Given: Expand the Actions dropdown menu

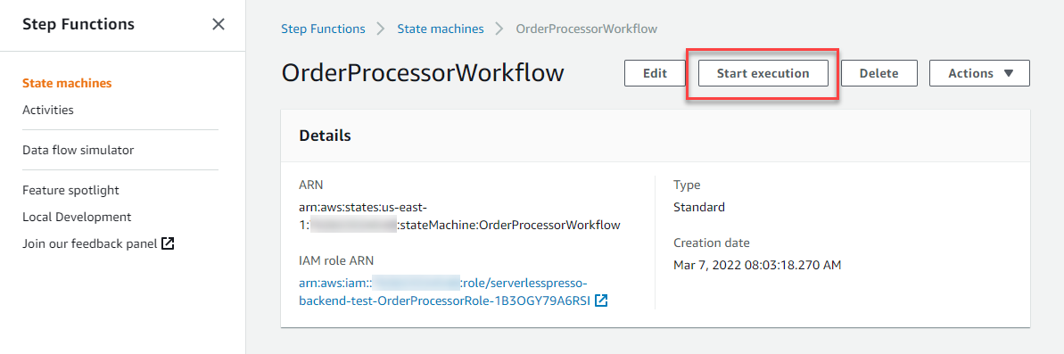Looking at the screenshot, I should click(979, 73).
